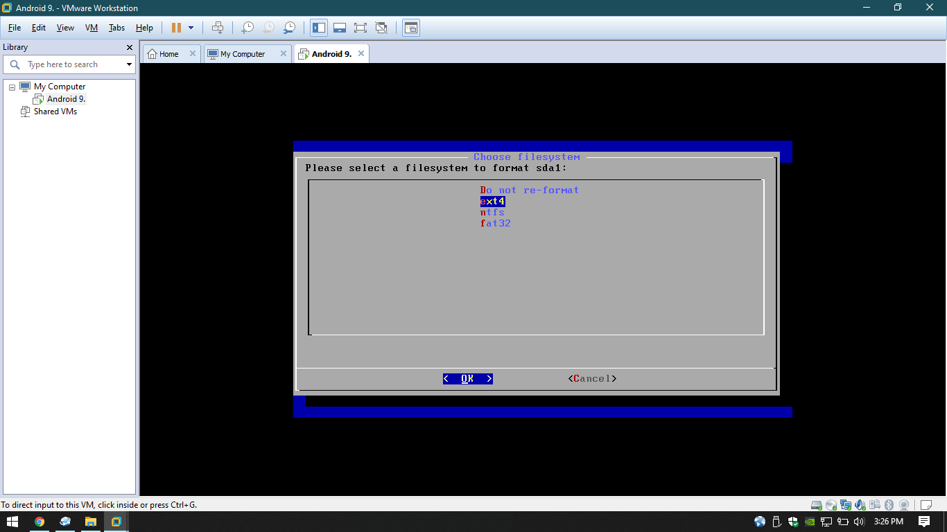
Task: Select My Computer in the library tree
Action: 60,87
